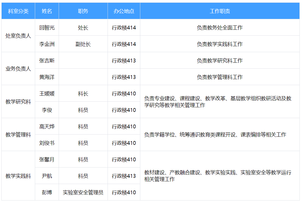Select the 实验室安全管理员 position cell

(x=83, y=192)
